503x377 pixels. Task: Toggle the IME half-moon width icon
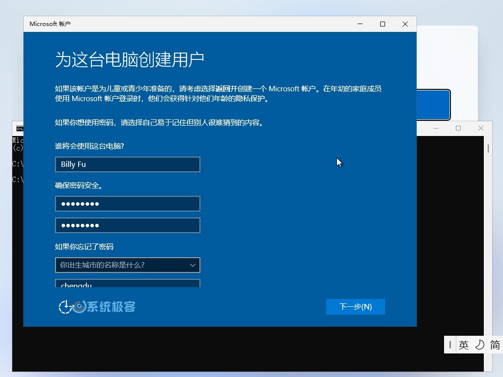(x=479, y=345)
